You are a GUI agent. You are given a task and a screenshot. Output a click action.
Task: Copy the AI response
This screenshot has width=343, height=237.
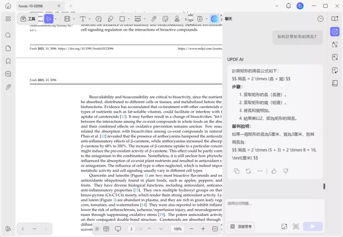click(236, 171)
